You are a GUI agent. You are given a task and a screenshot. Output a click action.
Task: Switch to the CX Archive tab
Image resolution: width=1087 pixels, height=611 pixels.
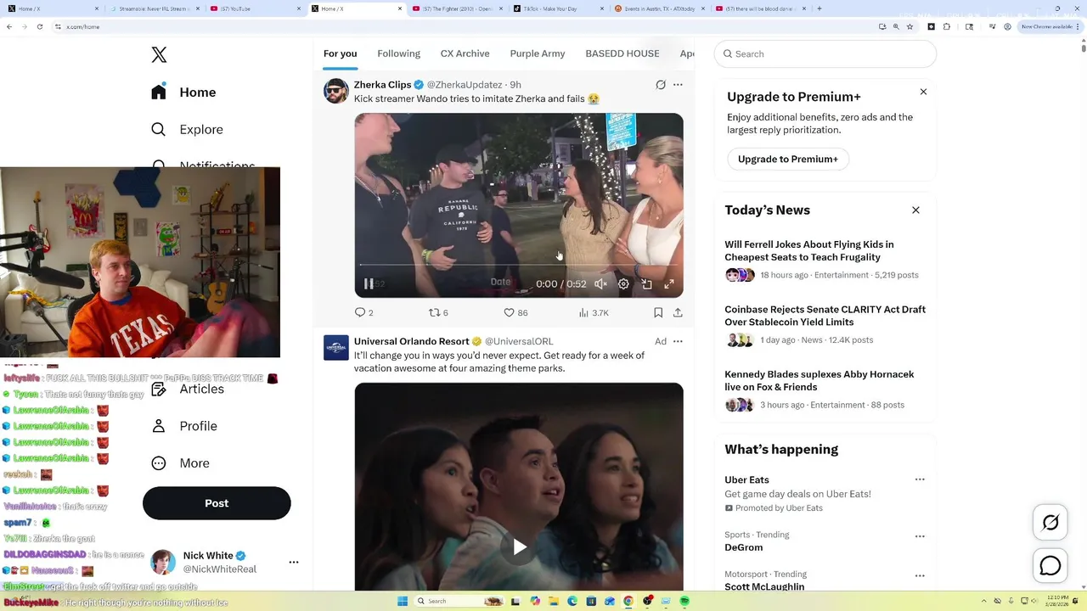pos(465,53)
